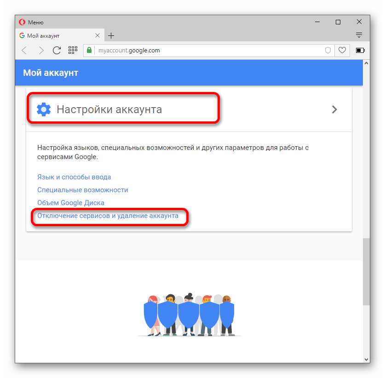Expand Настройки аккаунта with the chevron arrow
Screen dimensions: 385x378
pos(334,109)
